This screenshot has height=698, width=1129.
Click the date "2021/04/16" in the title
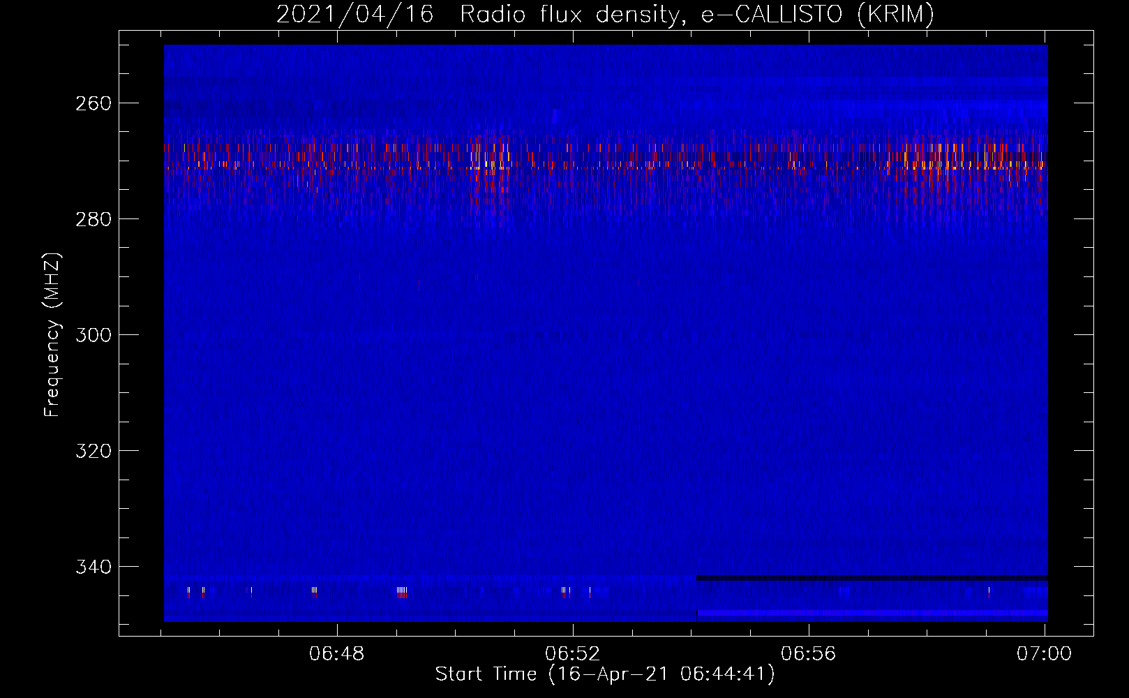(x=354, y=15)
